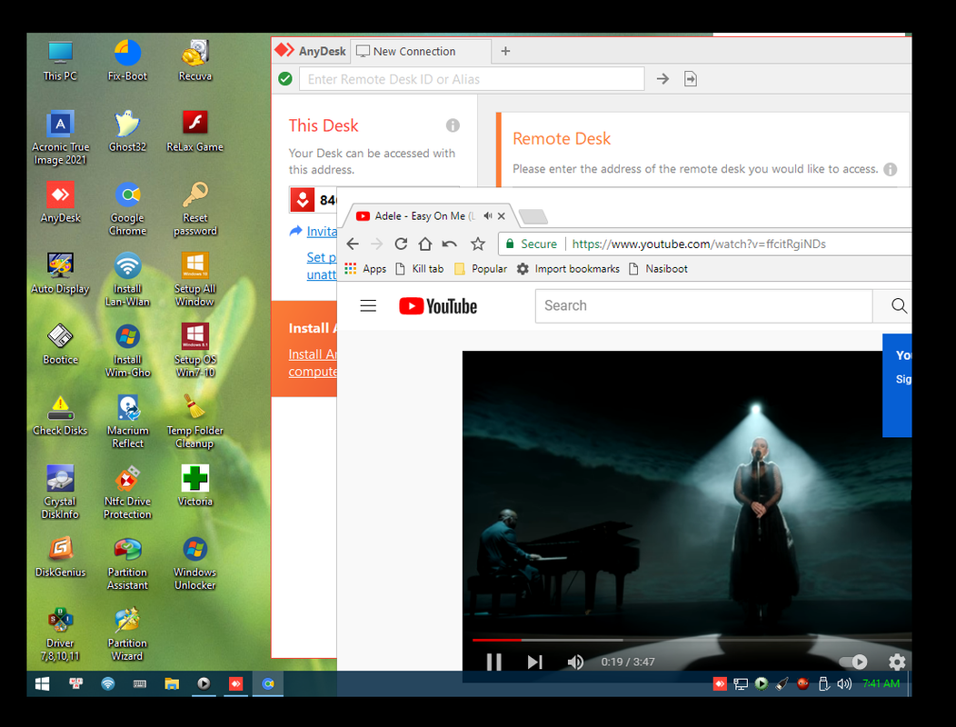
Task: Toggle YouTube autoplay switch
Action: (853, 662)
